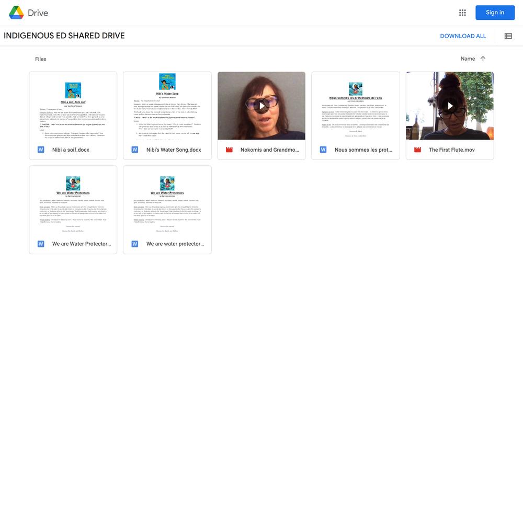The width and height of the screenshot is (523, 523).
Task: Click the Google Drive logo
Action: tap(16, 13)
